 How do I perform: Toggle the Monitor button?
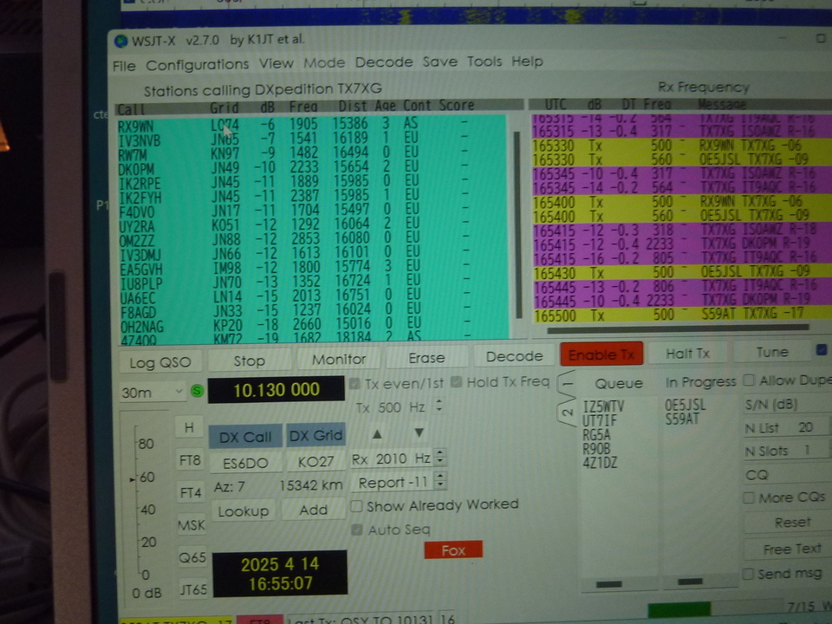[x=339, y=359]
